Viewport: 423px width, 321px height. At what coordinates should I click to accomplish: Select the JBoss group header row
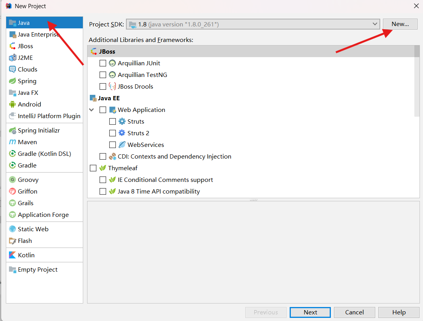251,52
